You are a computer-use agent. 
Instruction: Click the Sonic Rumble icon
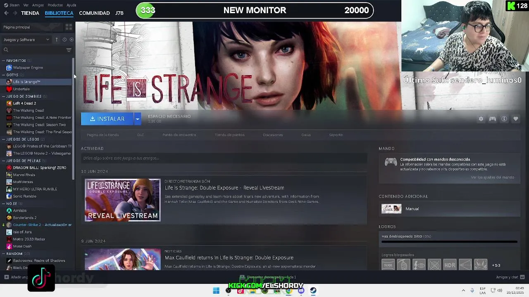click(x=9, y=196)
